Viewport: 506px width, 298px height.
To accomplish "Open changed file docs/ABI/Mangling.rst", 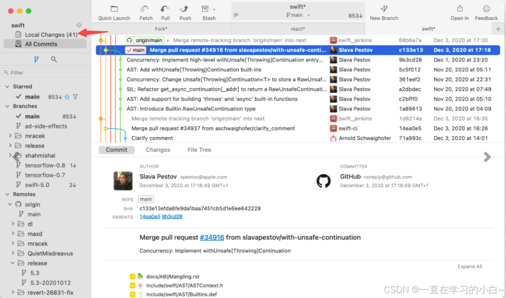I will [x=173, y=277].
